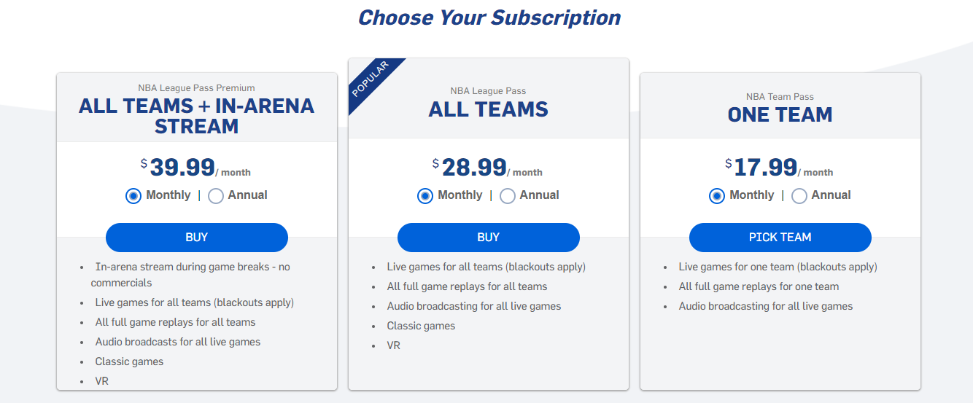Select Monthly billing for League Pass Premium

[x=133, y=196]
